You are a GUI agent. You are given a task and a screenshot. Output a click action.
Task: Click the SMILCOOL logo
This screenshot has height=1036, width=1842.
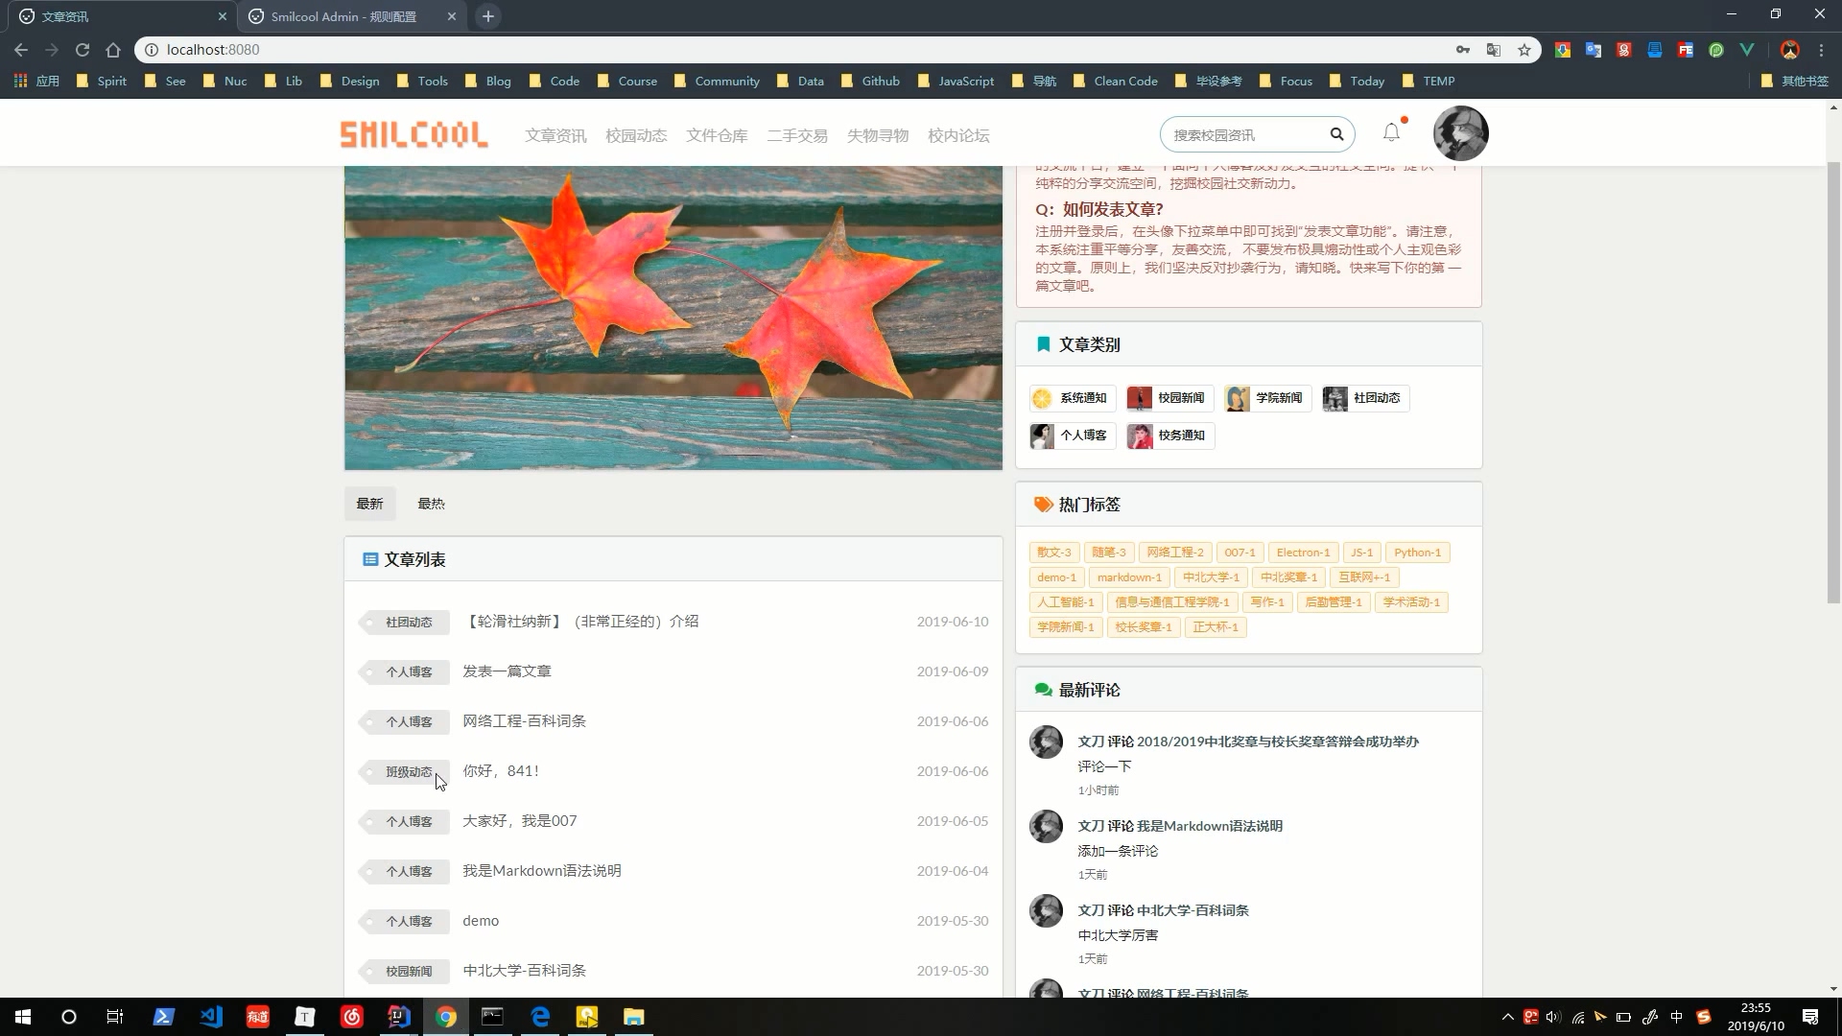click(413, 134)
